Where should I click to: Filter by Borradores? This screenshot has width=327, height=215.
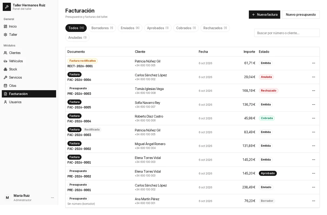102,28
